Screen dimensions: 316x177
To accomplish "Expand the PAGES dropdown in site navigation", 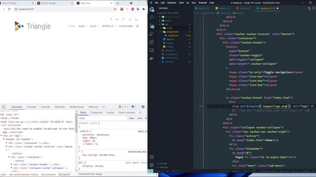I will pyautogui.click(x=82, y=26).
